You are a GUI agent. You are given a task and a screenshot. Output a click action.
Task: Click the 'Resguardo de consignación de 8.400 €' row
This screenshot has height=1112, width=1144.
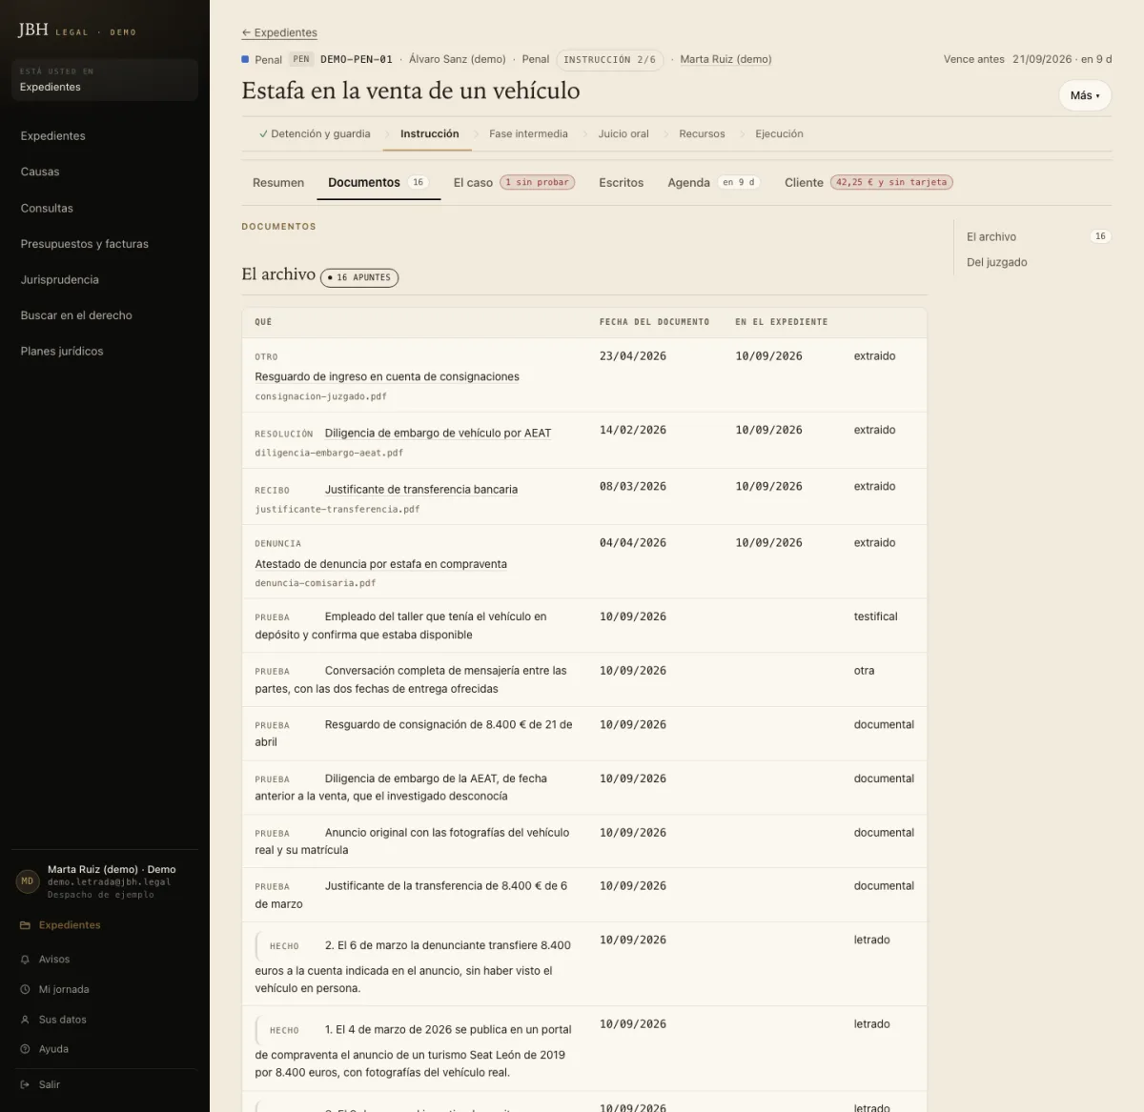(x=583, y=734)
